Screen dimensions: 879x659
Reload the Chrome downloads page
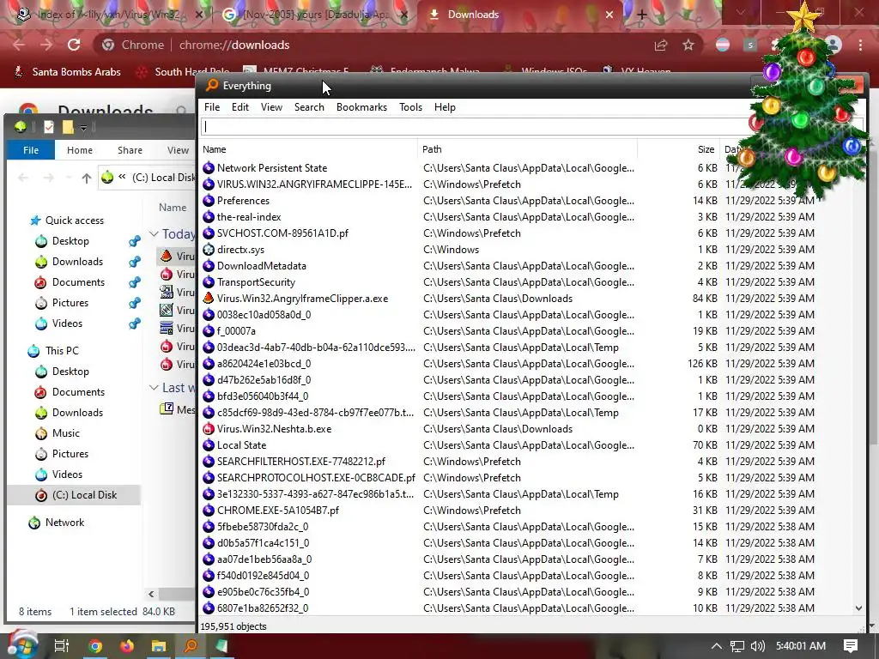pyautogui.click(x=74, y=45)
